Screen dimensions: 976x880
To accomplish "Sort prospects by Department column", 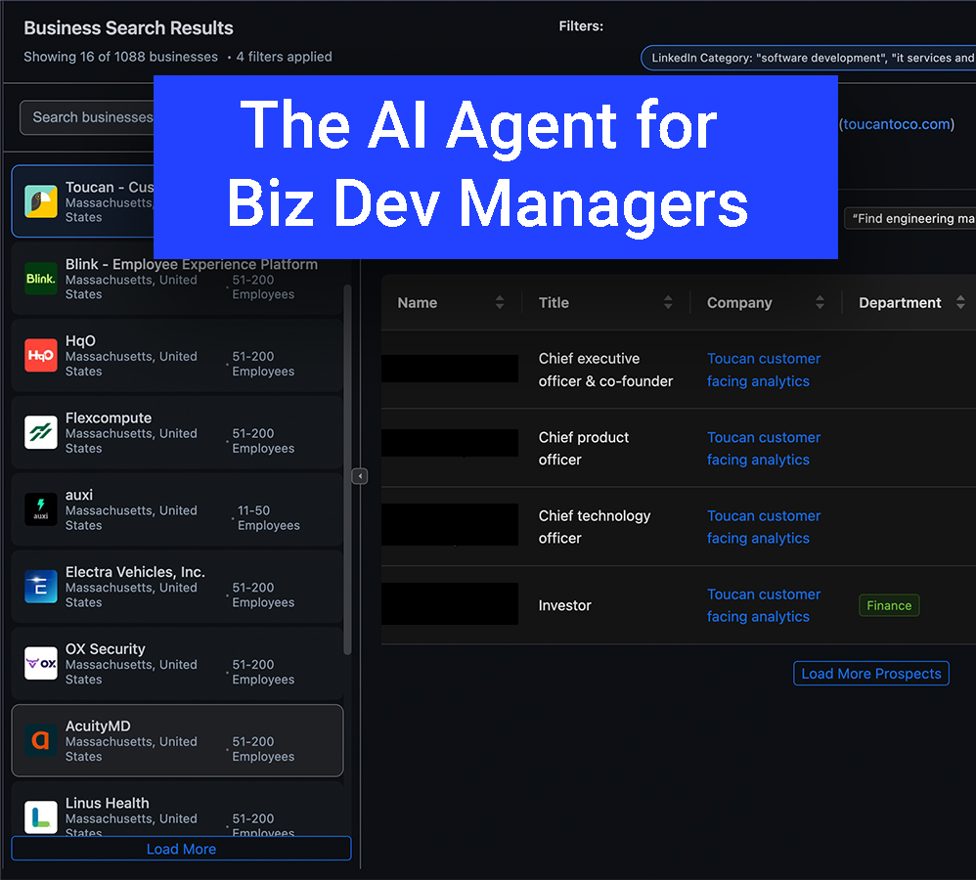I will tap(960, 302).
